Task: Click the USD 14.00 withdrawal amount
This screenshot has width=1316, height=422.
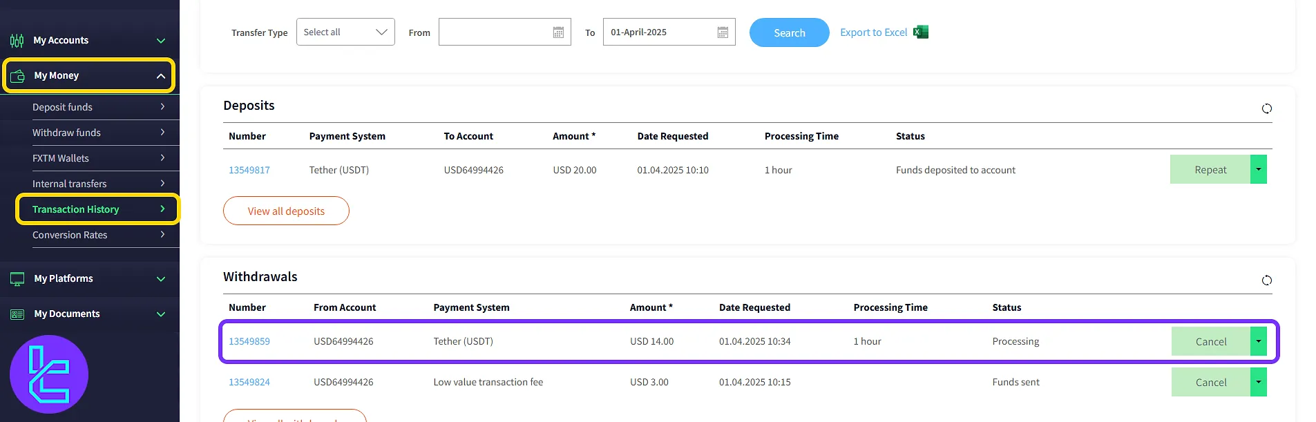Action: tap(651, 341)
